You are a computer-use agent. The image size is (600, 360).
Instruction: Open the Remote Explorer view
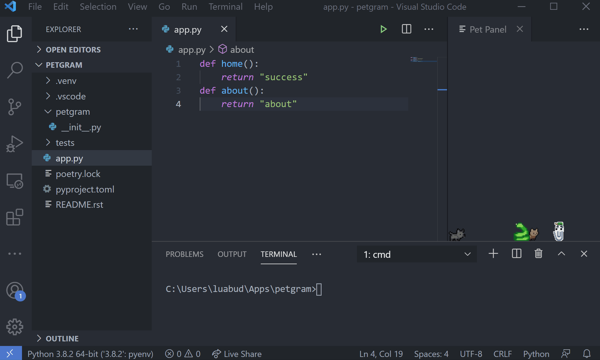coord(15,181)
